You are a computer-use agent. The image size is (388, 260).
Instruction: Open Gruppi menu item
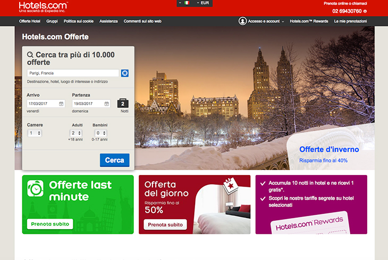coord(52,21)
